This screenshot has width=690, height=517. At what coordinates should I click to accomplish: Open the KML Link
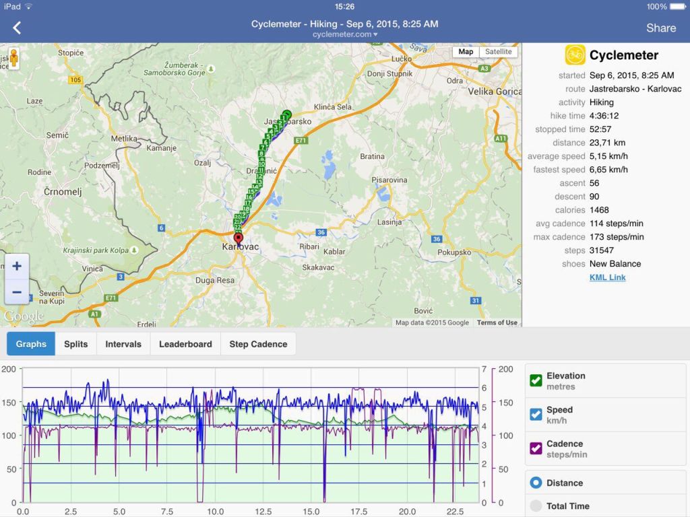(x=607, y=277)
